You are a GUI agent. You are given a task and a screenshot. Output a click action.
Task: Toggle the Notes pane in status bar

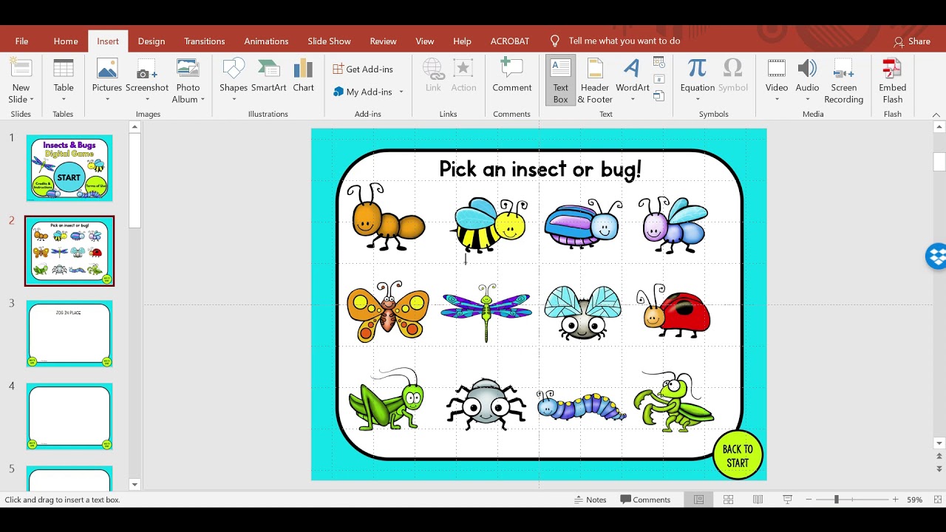tap(590, 499)
